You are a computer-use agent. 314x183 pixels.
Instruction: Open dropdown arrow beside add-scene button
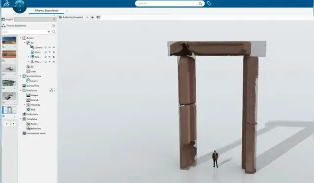click(x=13, y=124)
